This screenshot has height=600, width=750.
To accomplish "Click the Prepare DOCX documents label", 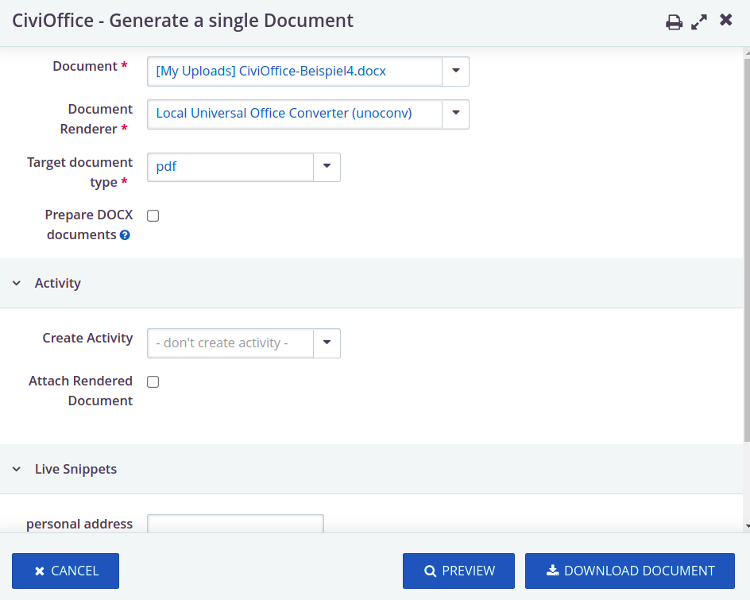I will 89,225.
